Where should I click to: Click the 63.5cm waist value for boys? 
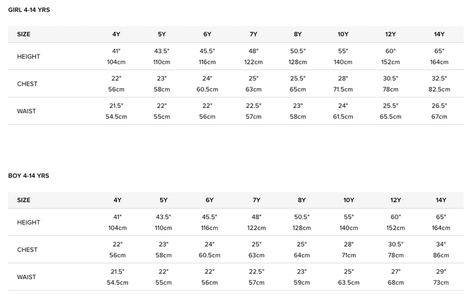[x=349, y=282]
